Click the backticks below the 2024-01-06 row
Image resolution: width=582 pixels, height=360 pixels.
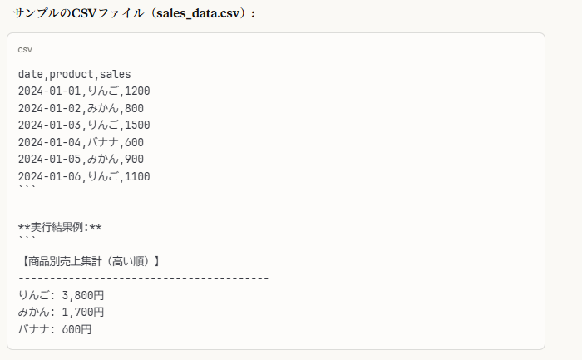click(27, 188)
